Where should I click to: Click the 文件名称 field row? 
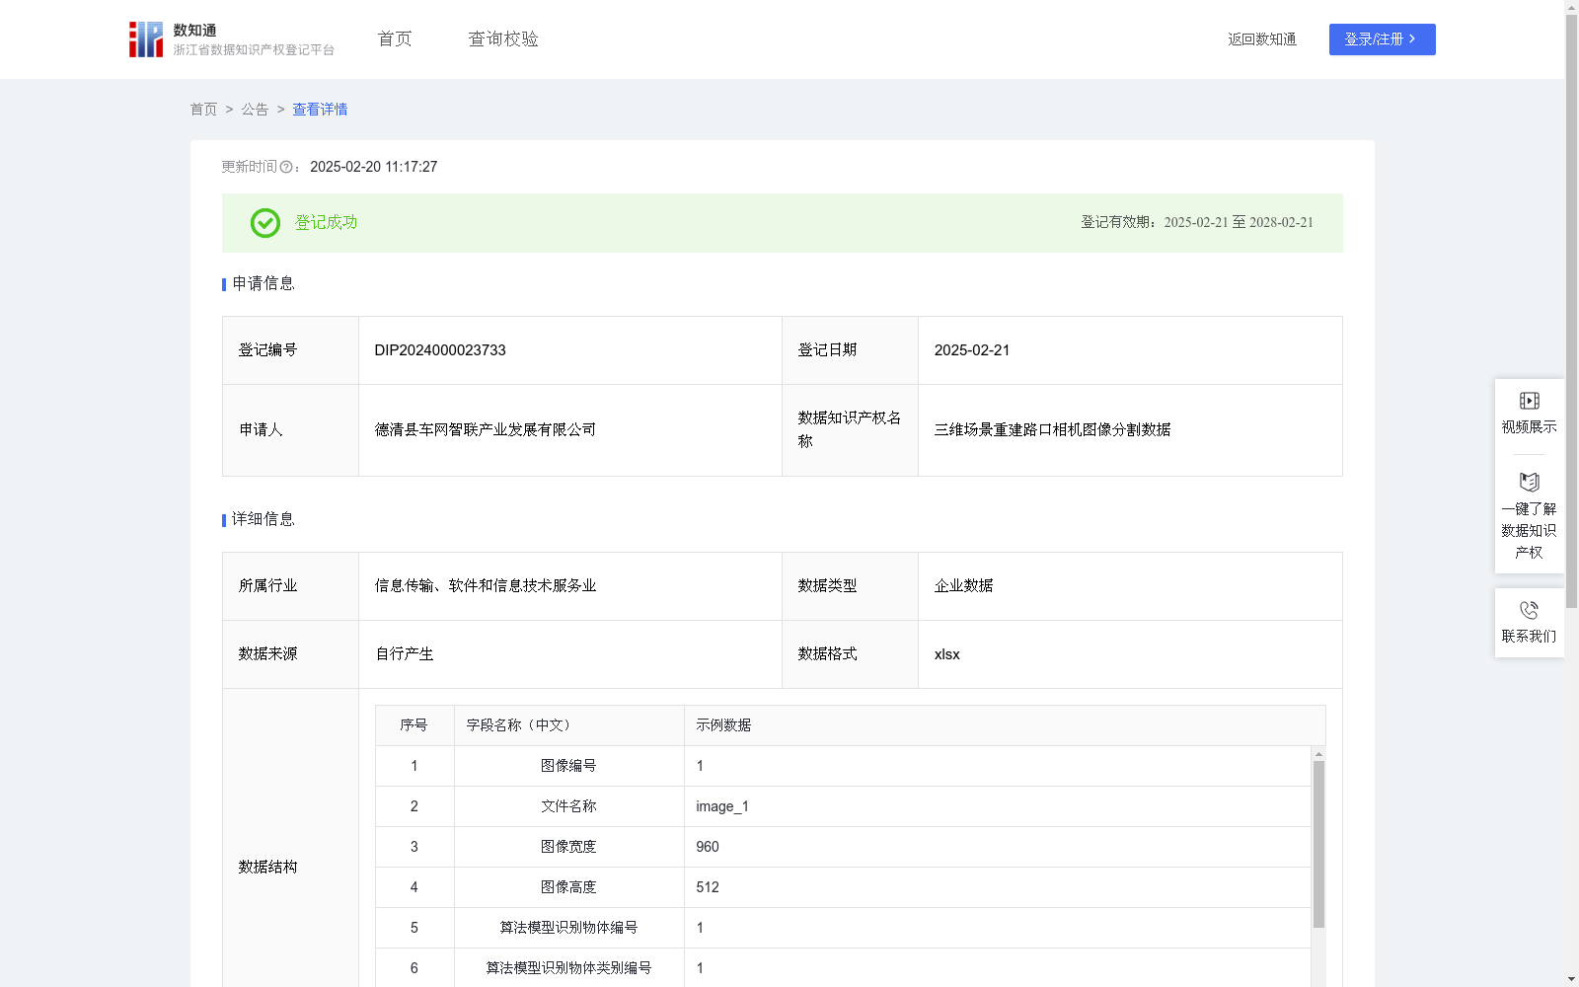click(843, 806)
